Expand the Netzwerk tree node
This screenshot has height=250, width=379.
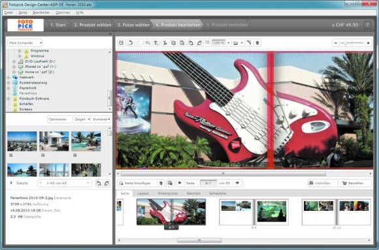(8, 77)
